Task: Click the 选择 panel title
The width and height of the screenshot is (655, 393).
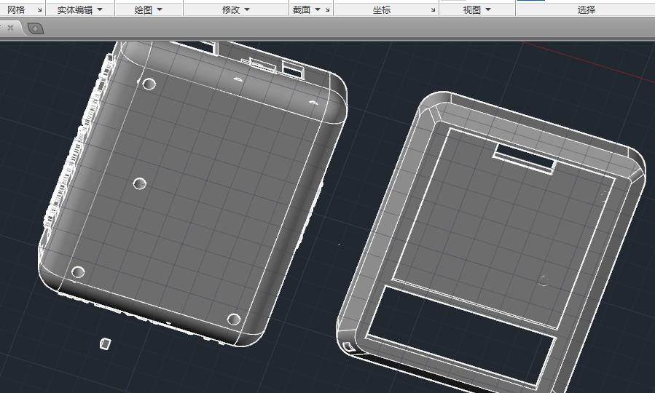Action: 586,9
